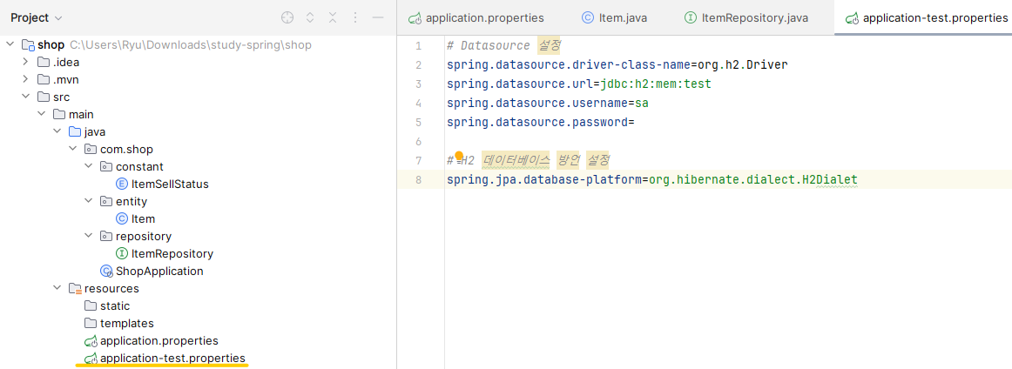This screenshot has width=1012, height=369.
Task: Switch to the application.properties editor tab
Action: [x=476, y=18]
